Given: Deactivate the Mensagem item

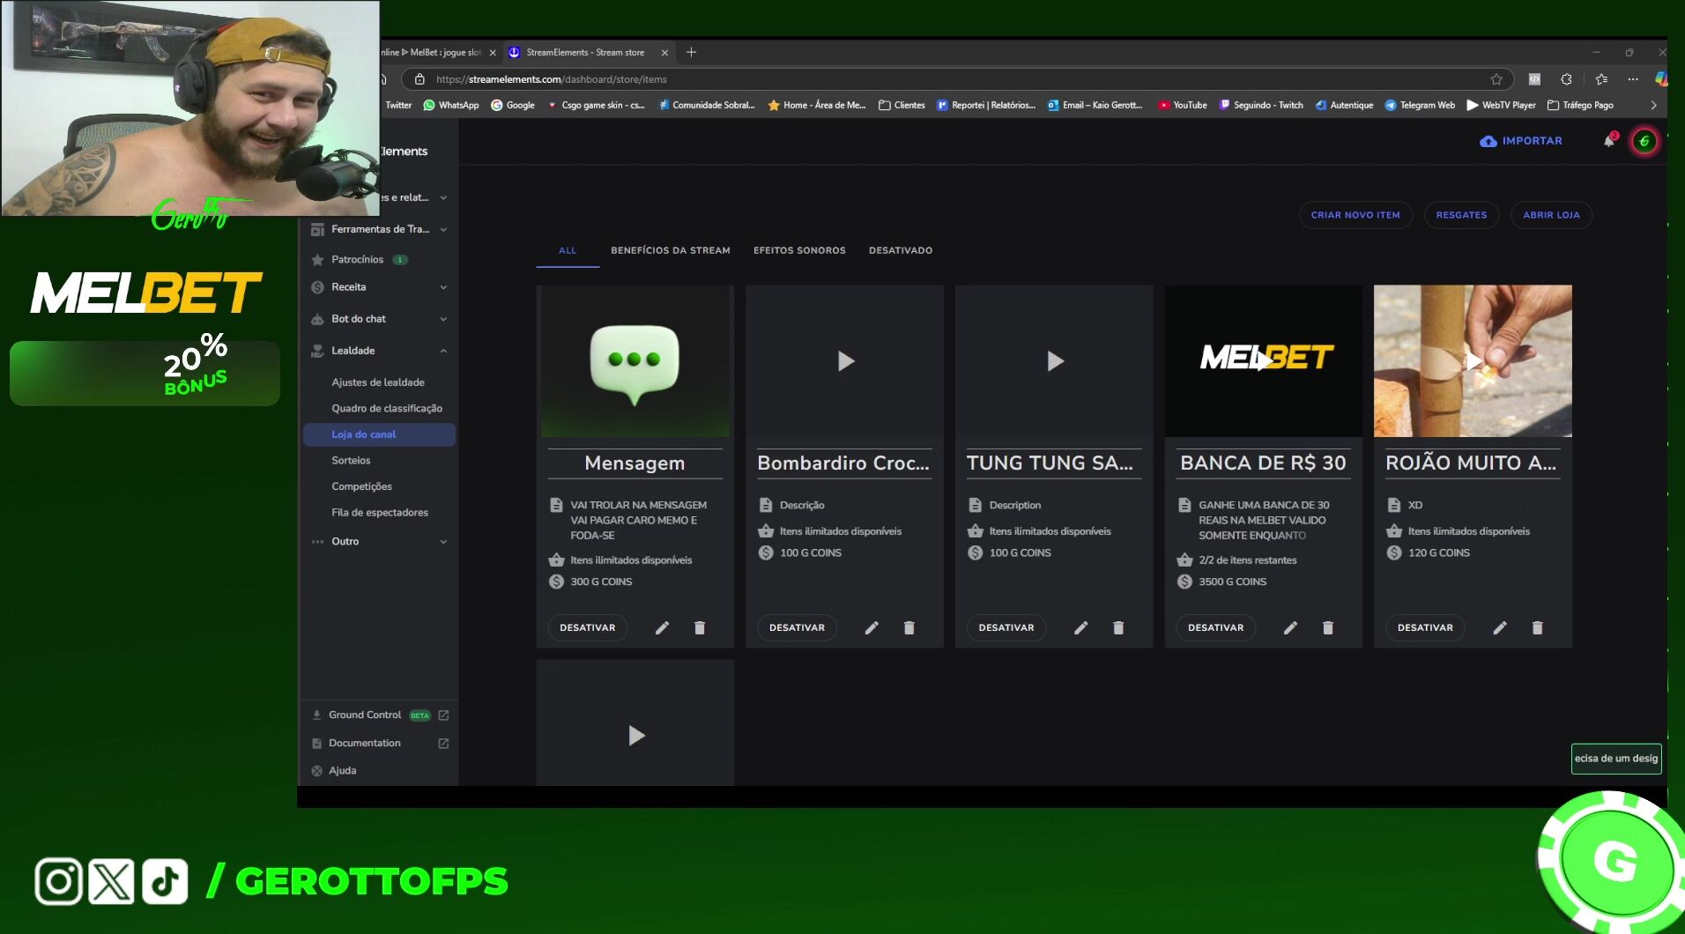Looking at the screenshot, I should tap(588, 627).
